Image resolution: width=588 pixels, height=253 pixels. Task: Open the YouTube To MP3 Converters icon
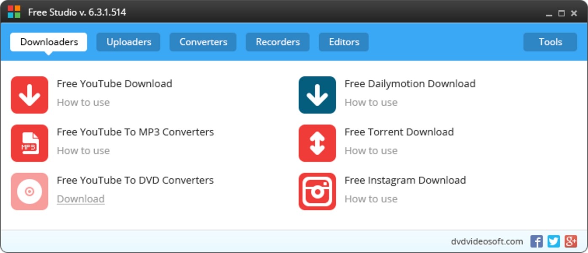click(29, 143)
